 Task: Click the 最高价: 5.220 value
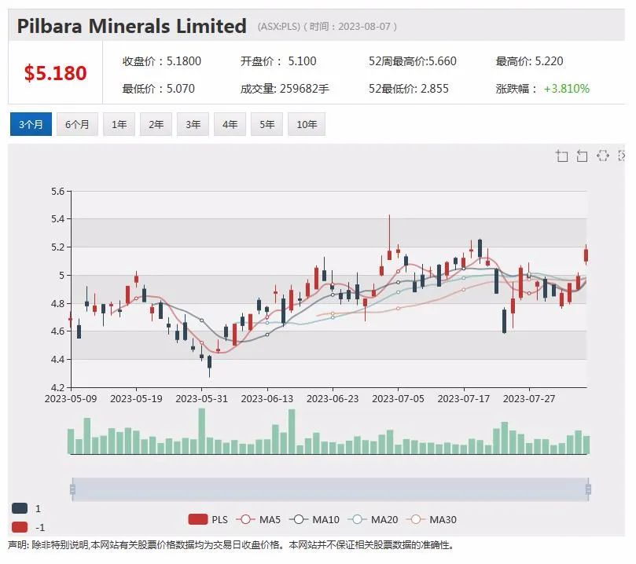(x=529, y=61)
